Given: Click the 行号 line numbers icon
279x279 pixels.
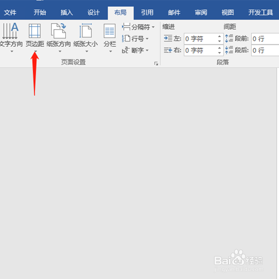Looking at the screenshot, I should [126, 38].
